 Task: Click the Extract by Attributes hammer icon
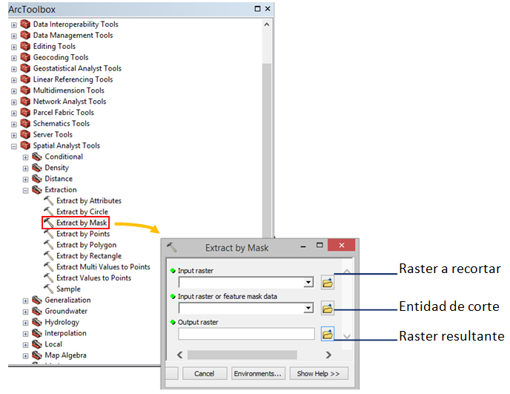49,201
